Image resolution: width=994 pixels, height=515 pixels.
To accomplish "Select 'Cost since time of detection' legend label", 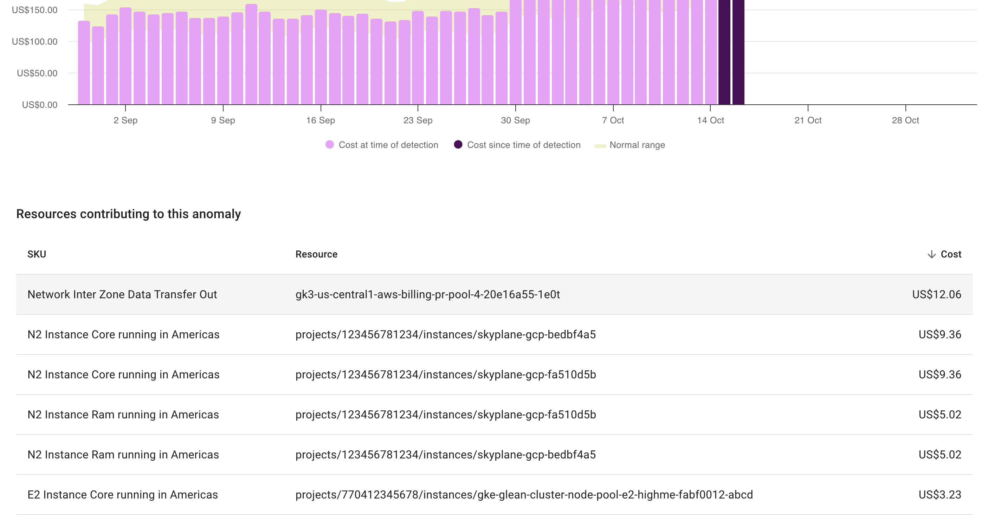I will (524, 145).
